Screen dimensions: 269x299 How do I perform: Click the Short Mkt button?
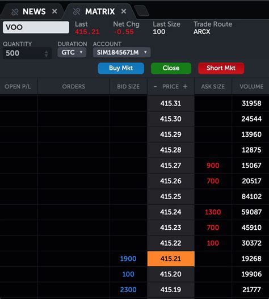(221, 68)
